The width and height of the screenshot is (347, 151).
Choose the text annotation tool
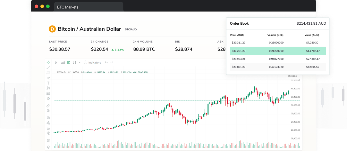(48, 83)
